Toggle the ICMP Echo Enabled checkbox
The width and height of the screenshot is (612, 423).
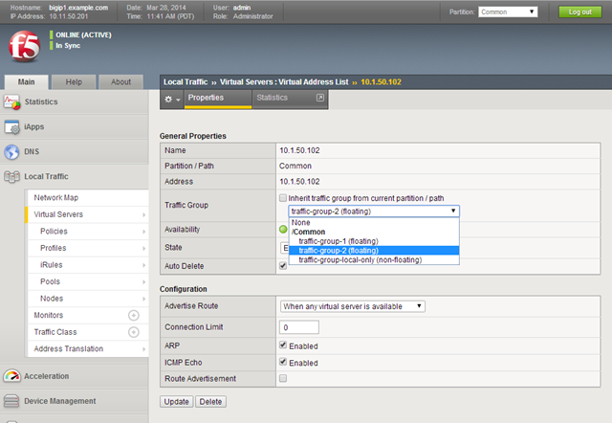pos(282,363)
